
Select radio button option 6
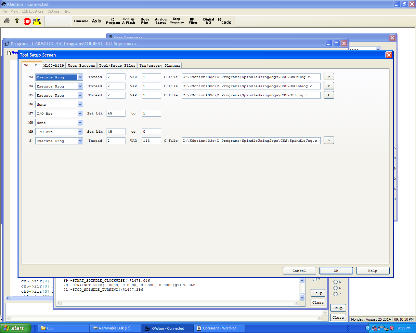(335, 288)
